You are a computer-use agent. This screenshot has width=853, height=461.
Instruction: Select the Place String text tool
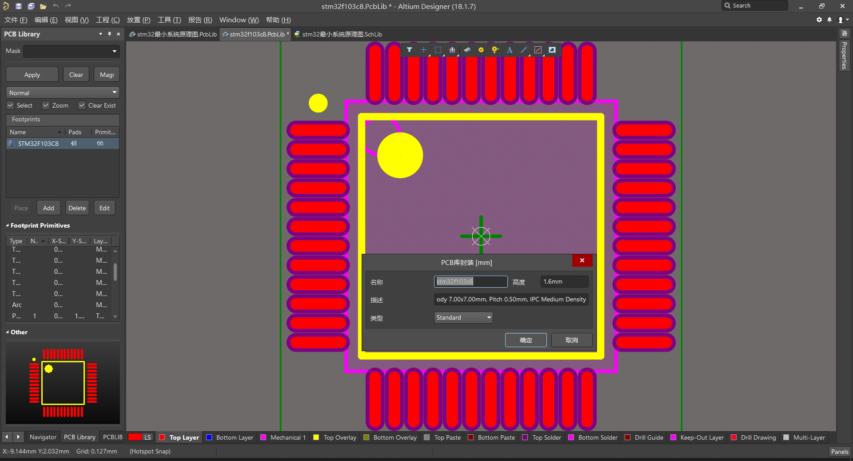point(510,50)
